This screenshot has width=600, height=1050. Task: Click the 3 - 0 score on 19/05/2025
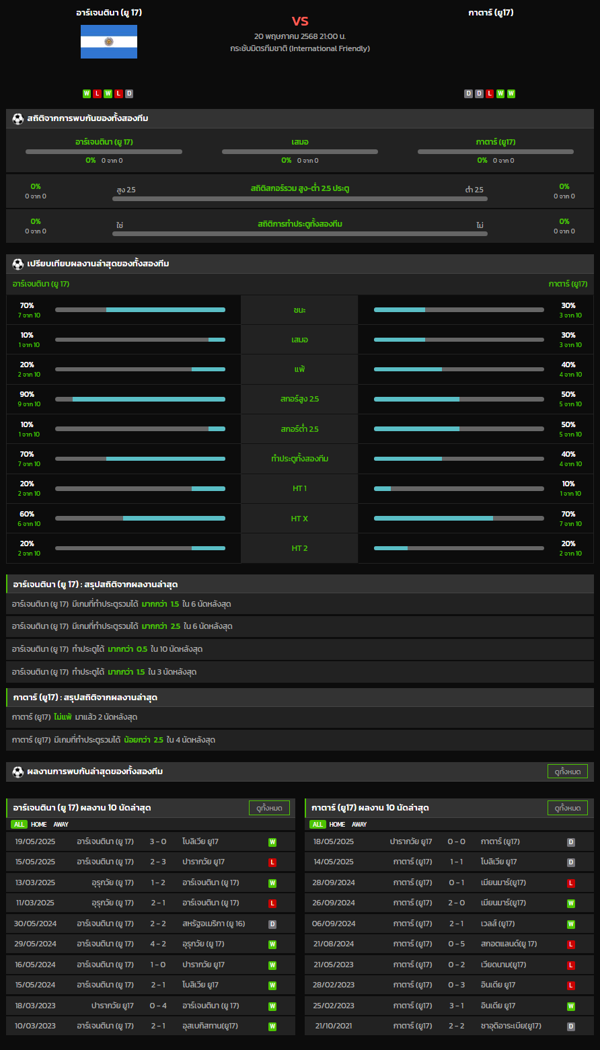158,841
